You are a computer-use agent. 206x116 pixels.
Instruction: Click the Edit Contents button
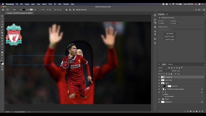(x=170, y=34)
